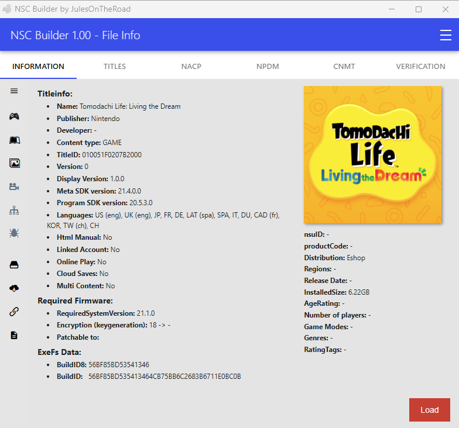This screenshot has height=428, width=459.
Task: Click the Program SDK version 20.5.3.0
Action: coord(141,203)
